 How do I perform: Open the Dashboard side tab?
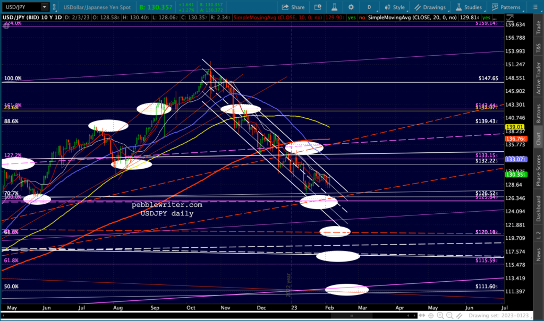(539, 208)
